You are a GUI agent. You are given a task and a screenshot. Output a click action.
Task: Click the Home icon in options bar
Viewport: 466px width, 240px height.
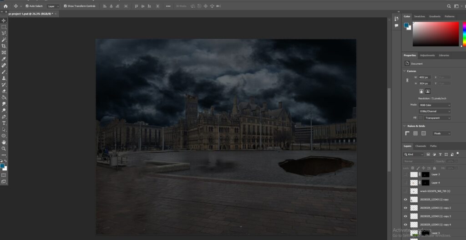coord(5,6)
